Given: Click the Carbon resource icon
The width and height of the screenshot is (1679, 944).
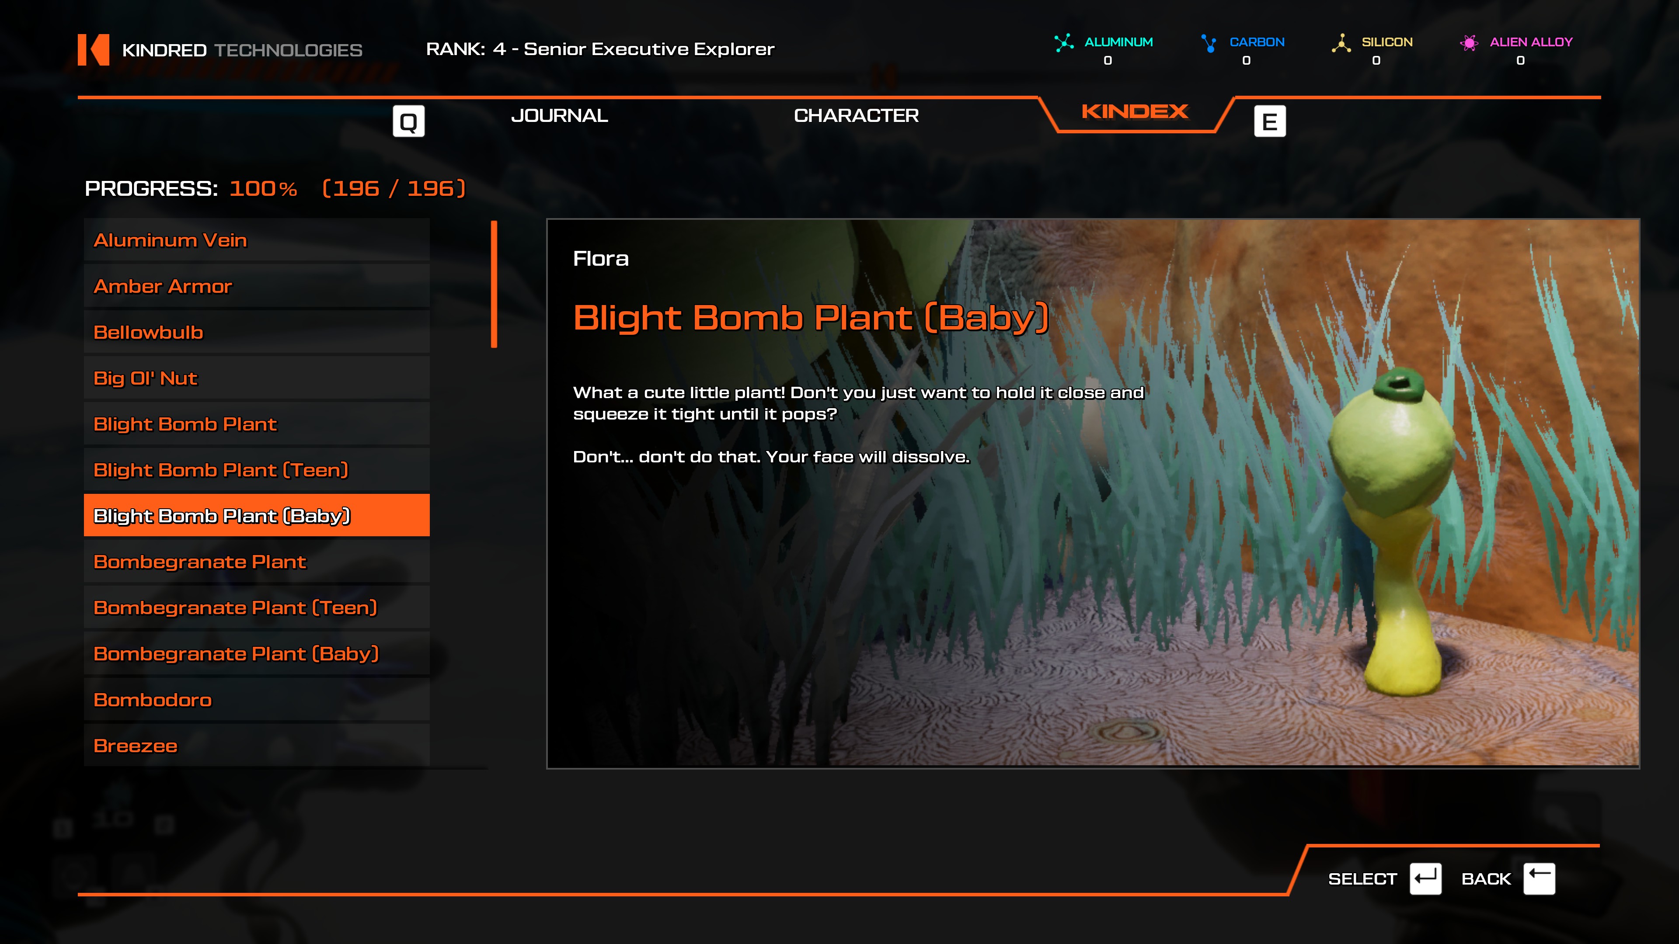Looking at the screenshot, I should [x=1209, y=43].
